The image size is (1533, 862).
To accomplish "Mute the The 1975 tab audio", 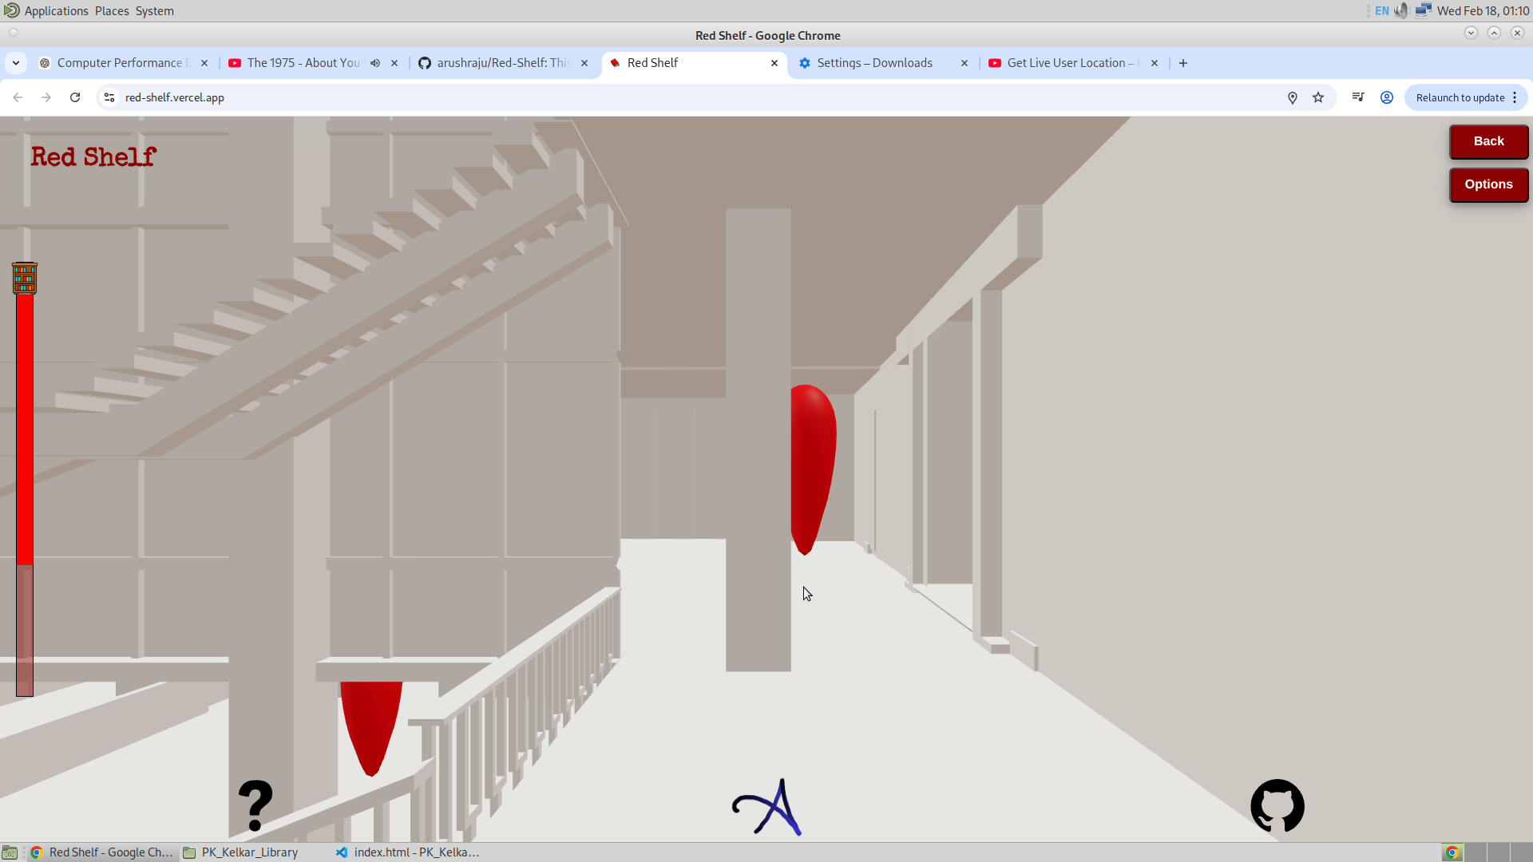I will coord(375,63).
